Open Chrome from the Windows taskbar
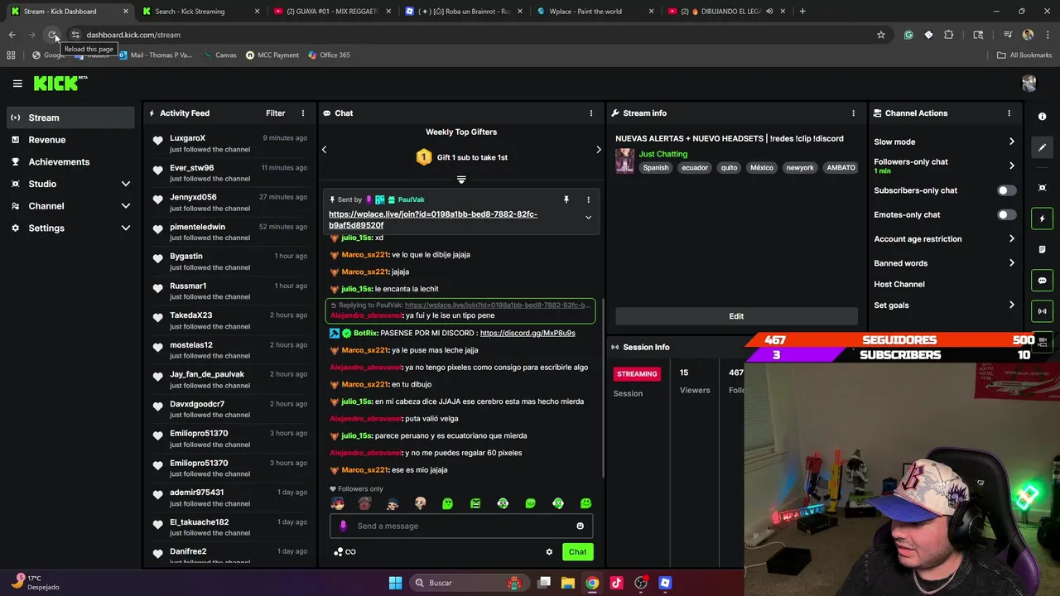1060x596 pixels. [x=592, y=583]
